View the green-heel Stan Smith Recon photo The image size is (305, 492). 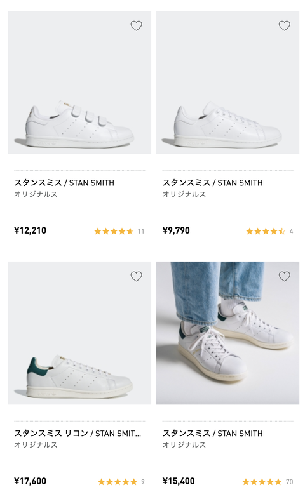point(79,333)
